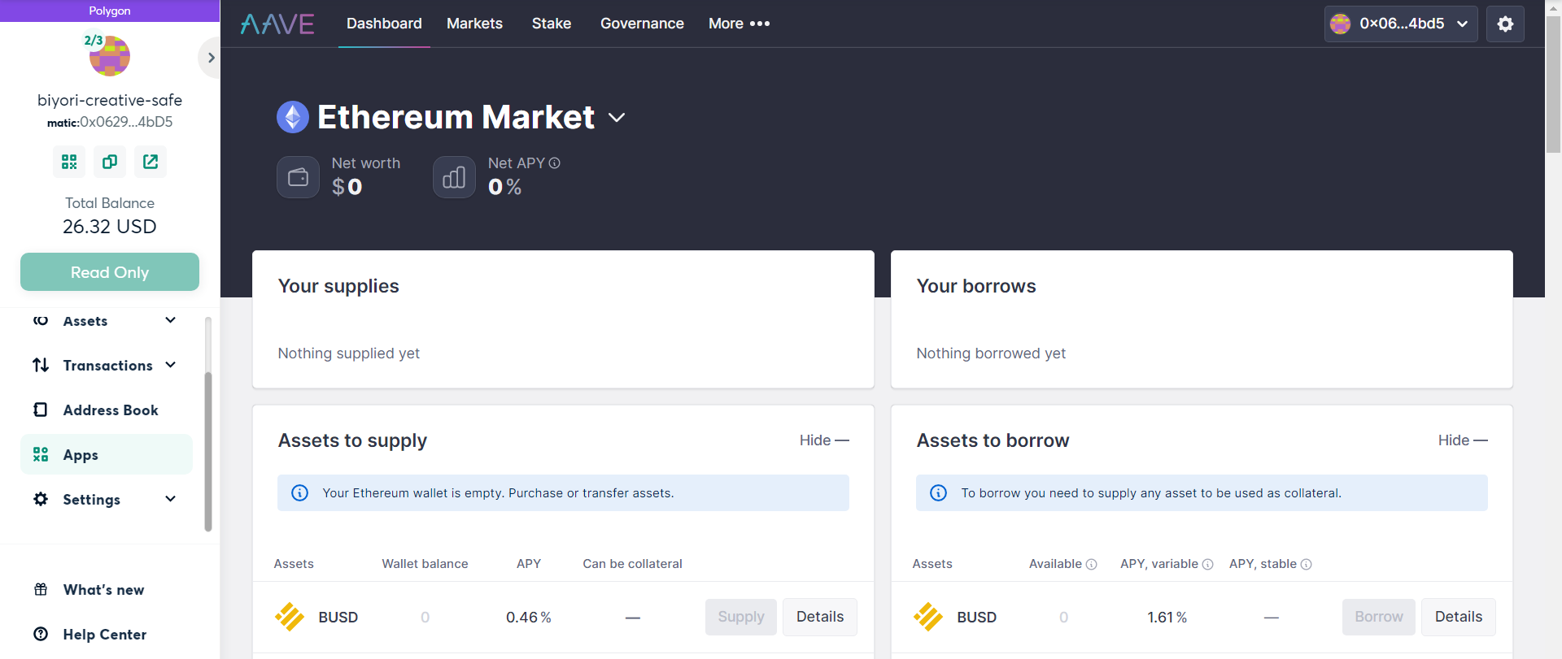Screen dimensions: 1562x659
Task: Click the Aave logo
Action: point(277,24)
